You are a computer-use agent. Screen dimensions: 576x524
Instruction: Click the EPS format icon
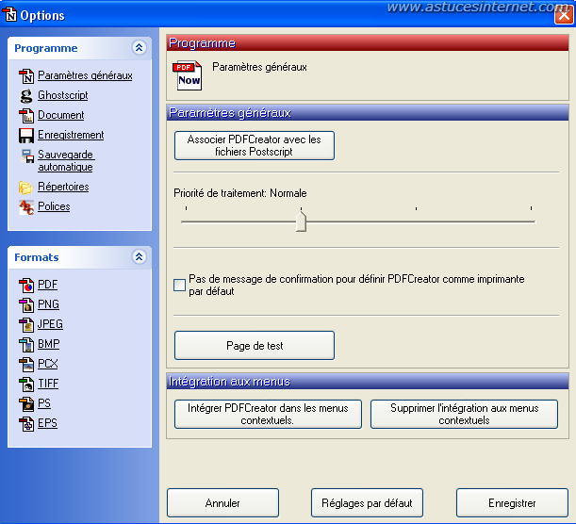tap(26, 424)
